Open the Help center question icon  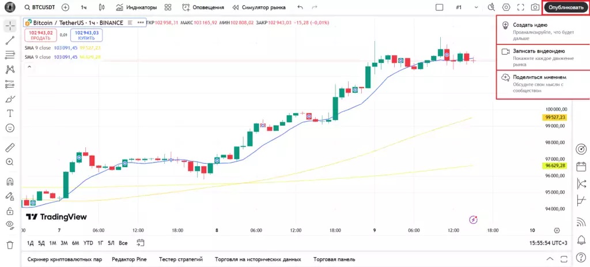[581, 258]
